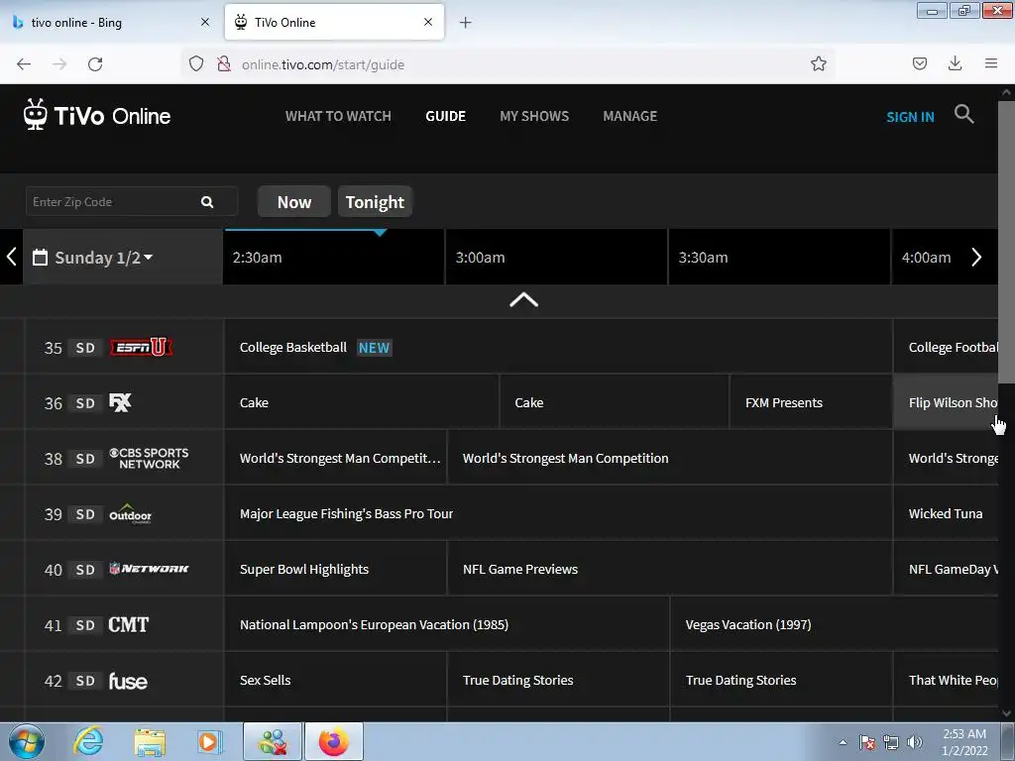Click the SIGN IN link
This screenshot has height=761, width=1015.
coord(910,117)
